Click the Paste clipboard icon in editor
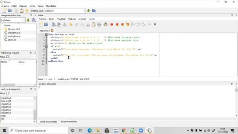Viewport: 238px width, 134px height. click(93, 25)
